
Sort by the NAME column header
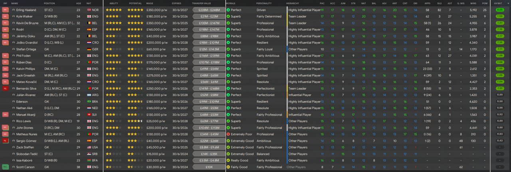tap(14, 3)
